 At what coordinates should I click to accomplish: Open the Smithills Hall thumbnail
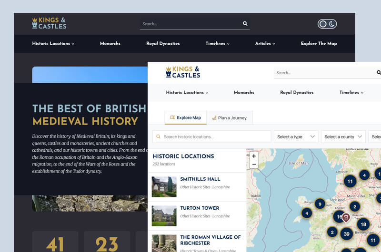(164, 187)
